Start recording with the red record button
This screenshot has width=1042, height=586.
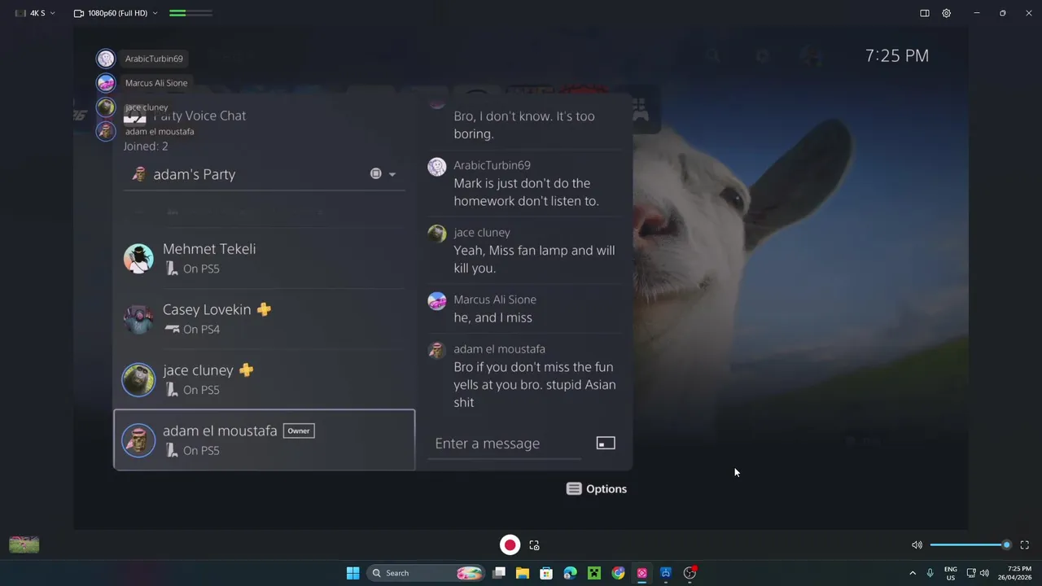pos(510,545)
